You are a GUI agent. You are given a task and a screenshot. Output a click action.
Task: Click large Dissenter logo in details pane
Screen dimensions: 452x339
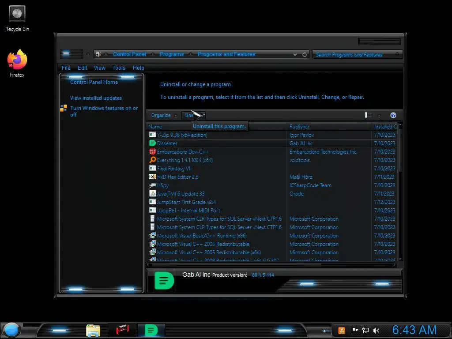tap(164, 280)
